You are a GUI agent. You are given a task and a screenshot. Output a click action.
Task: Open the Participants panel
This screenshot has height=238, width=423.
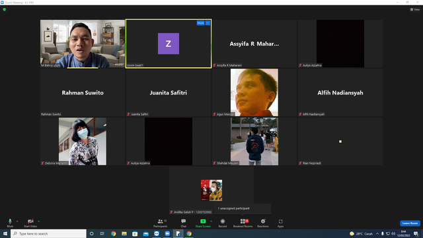(x=161, y=223)
